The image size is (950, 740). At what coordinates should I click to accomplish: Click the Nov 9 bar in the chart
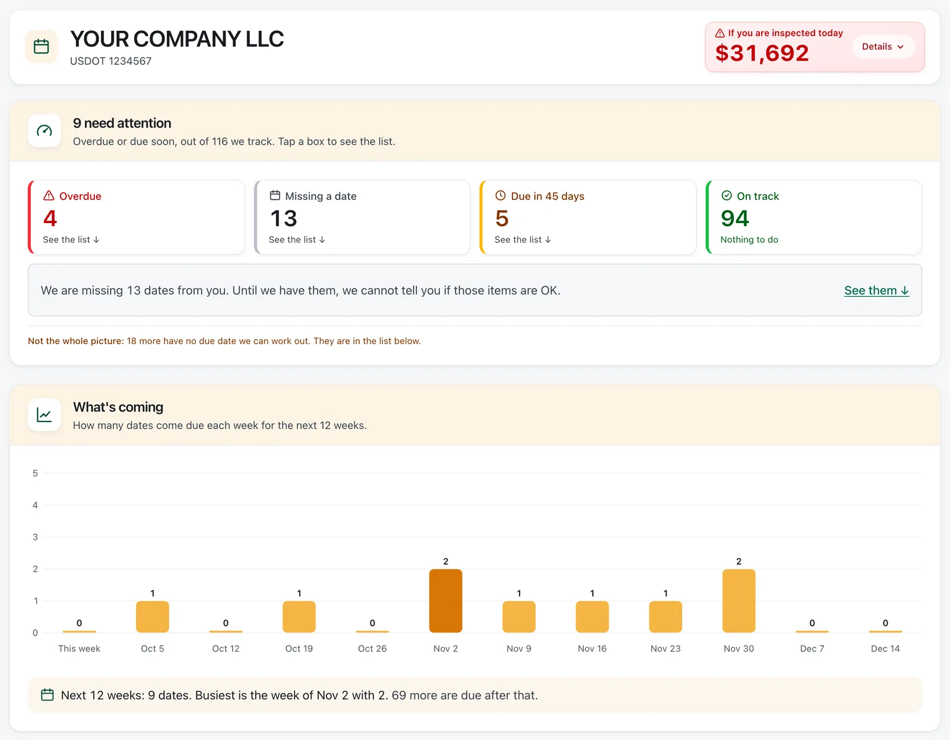tap(519, 617)
